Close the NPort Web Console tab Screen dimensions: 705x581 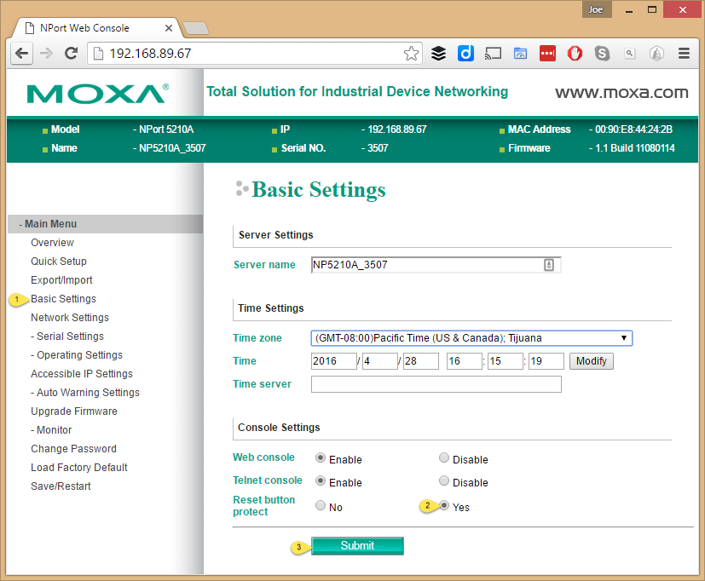(x=169, y=28)
